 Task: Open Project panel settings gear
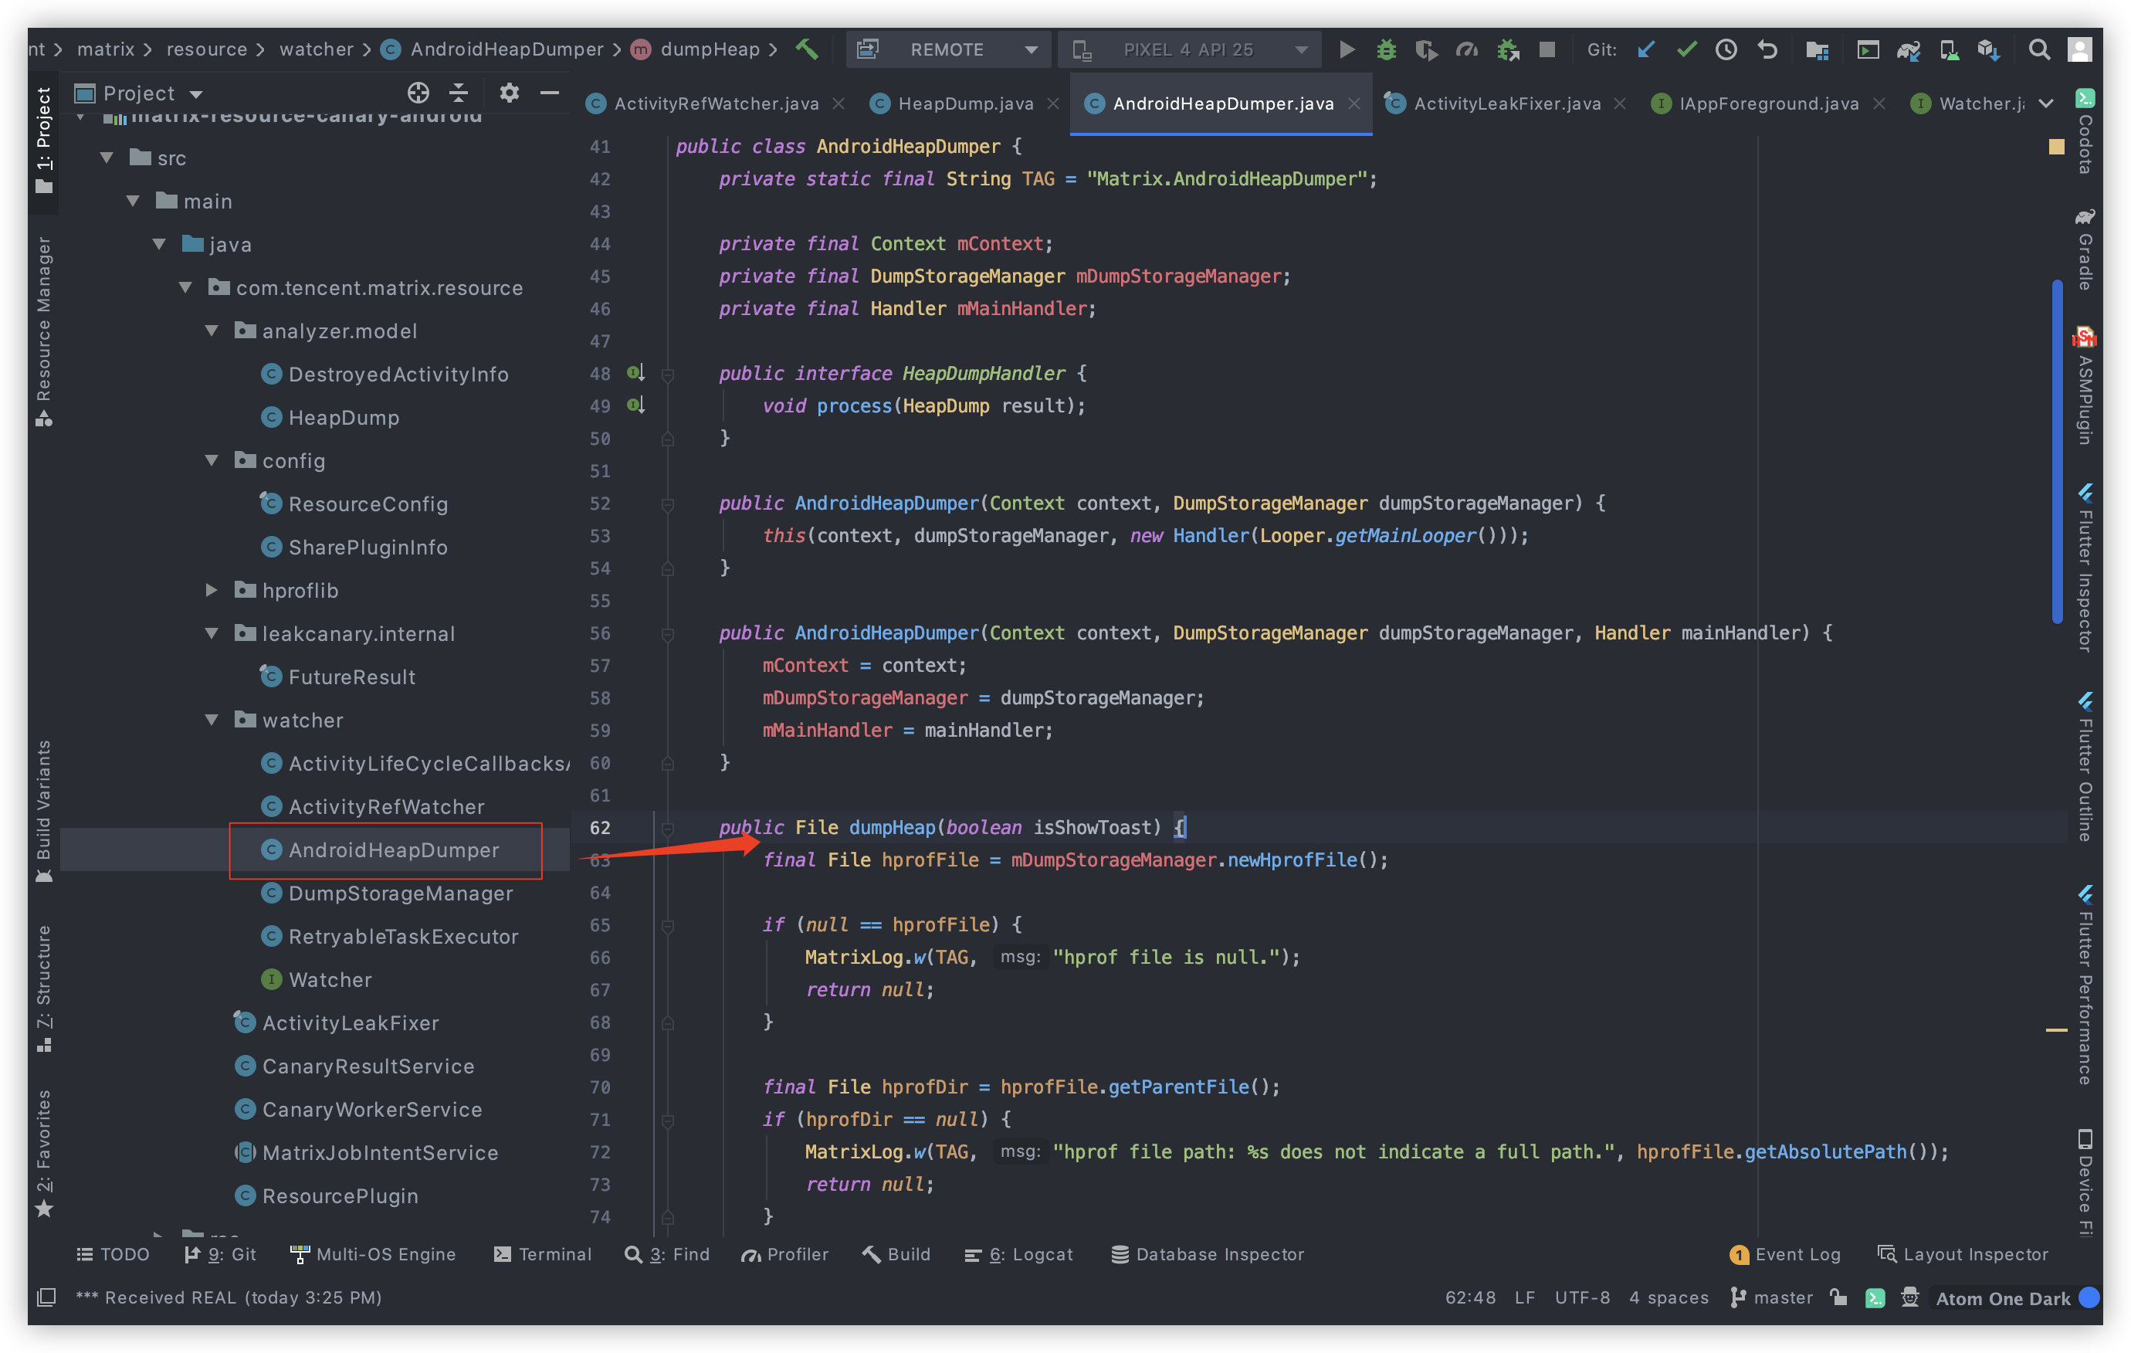click(509, 92)
